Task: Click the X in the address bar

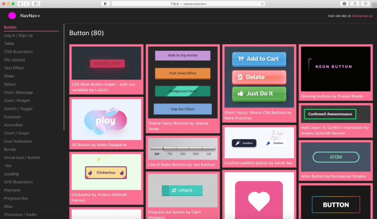Action: (262, 3)
